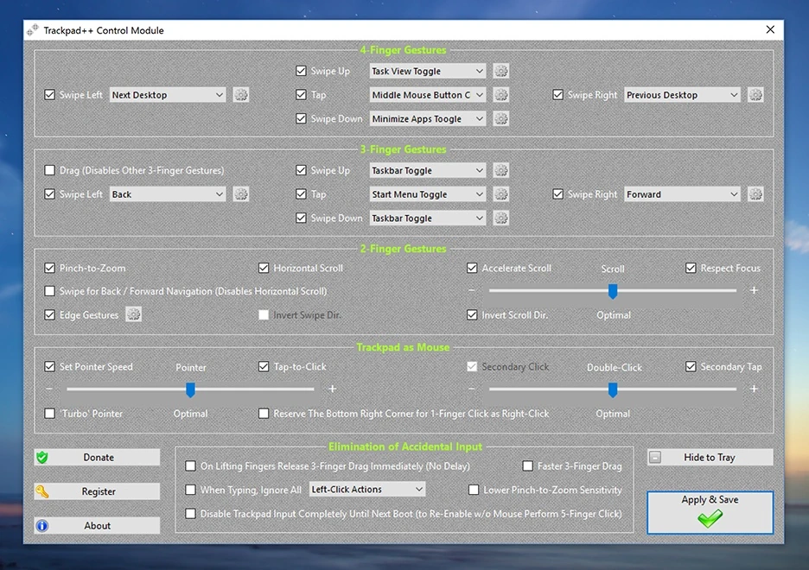
Task: Open Task View Toggle dropdown
Action: (428, 71)
